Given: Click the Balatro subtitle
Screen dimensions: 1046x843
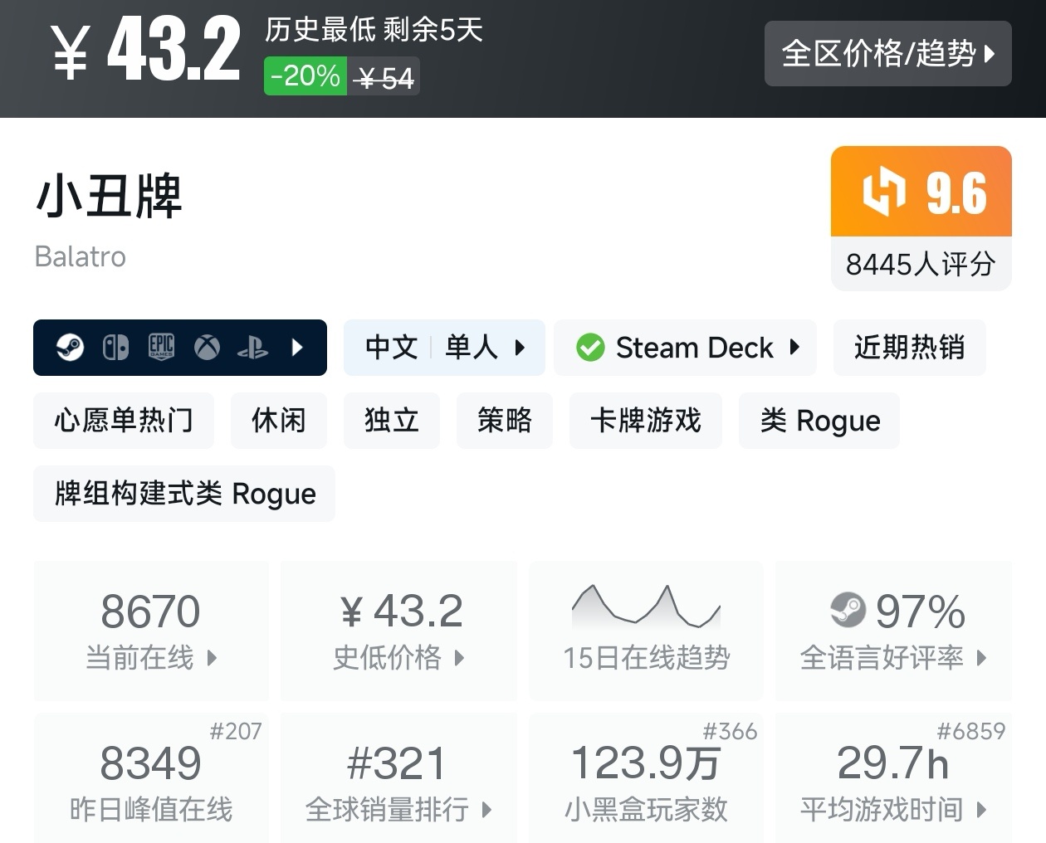Looking at the screenshot, I should [x=81, y=256].
